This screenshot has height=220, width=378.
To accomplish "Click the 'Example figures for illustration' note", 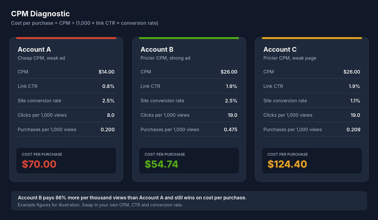I will [100, 205].
